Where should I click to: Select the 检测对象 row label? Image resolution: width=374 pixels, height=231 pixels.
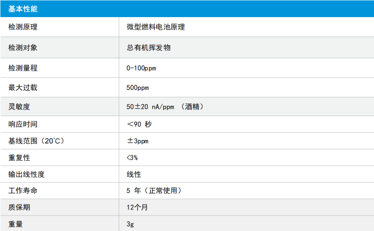click(x=23, y=48)
